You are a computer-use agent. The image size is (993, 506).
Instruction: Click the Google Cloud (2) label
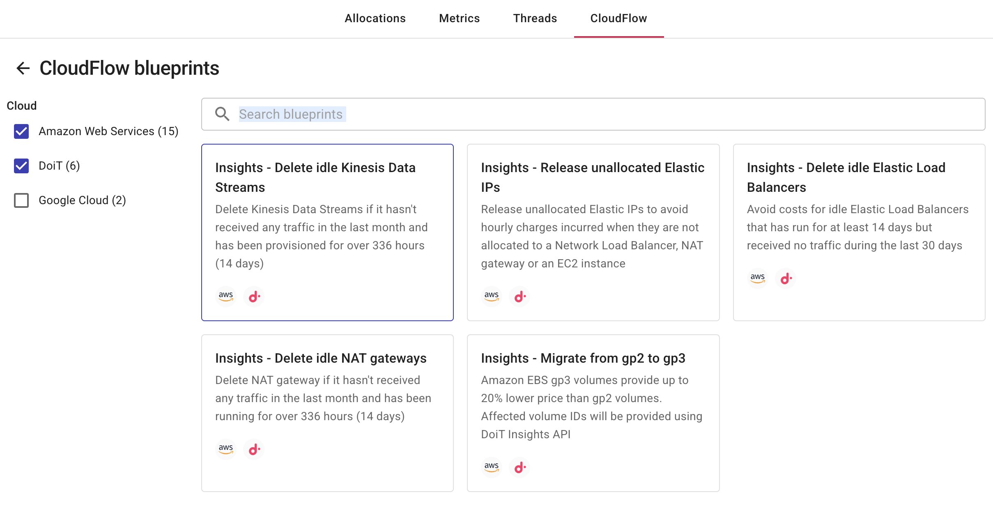point(82,200)
